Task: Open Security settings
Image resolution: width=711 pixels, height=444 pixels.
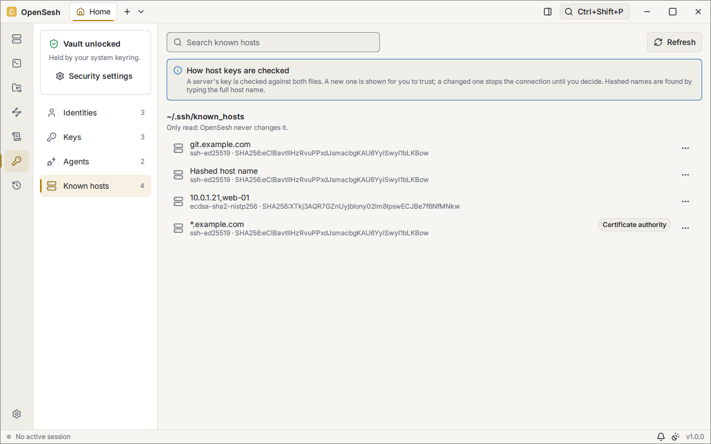Action: point(94,76)
